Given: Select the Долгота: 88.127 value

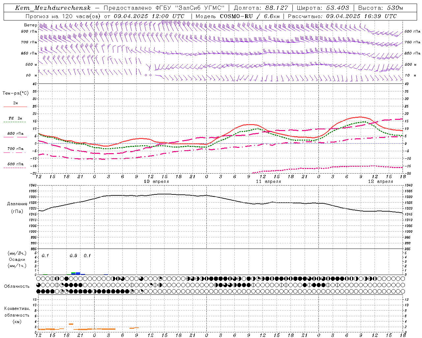Looking at the screenshot, I should [261, 8].
